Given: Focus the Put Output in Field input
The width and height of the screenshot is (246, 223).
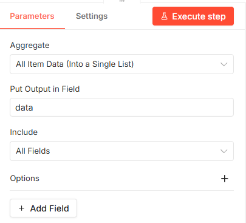Looking at the screenshot, I should coord(121,108).
